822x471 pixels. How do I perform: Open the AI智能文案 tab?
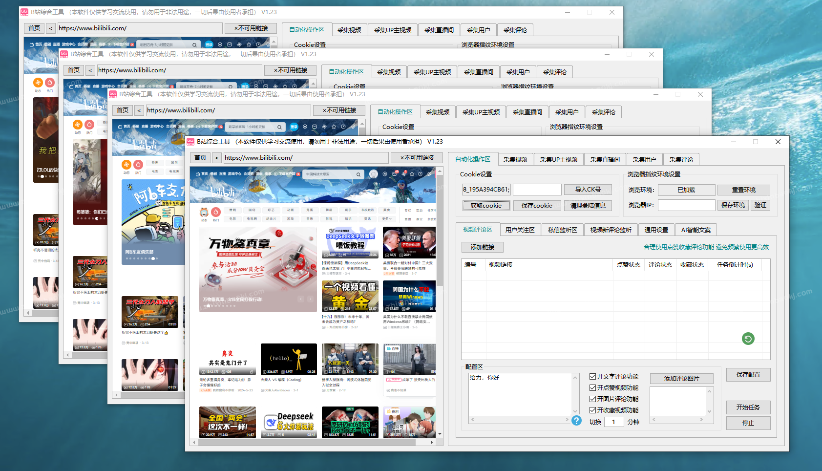click(x=696, y=230)
